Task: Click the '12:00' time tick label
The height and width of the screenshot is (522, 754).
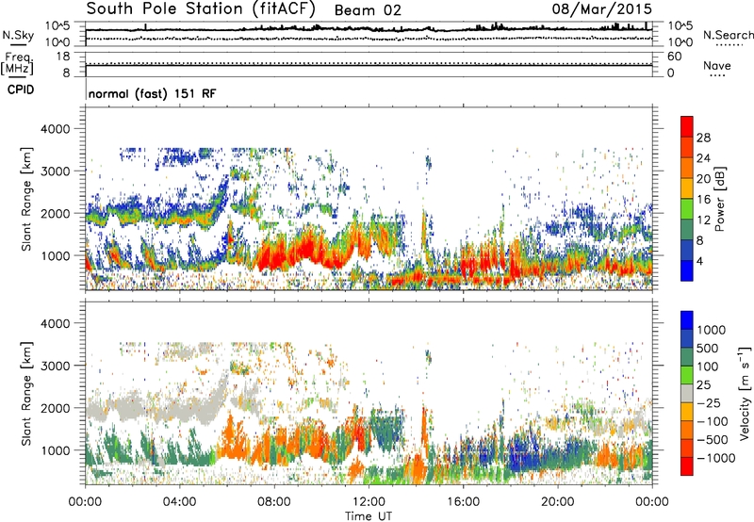Action: (x=369, y=502)
